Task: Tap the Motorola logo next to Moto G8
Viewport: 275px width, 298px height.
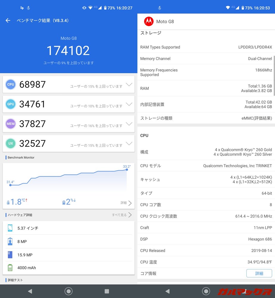Action: [x=149, y=21]
